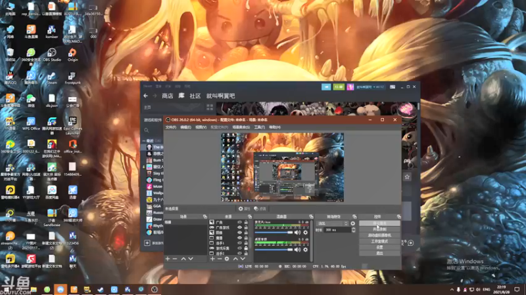Open 桌面音频 audio settings gear
Viewport: 526px width, 295px height.
point(305,250)
